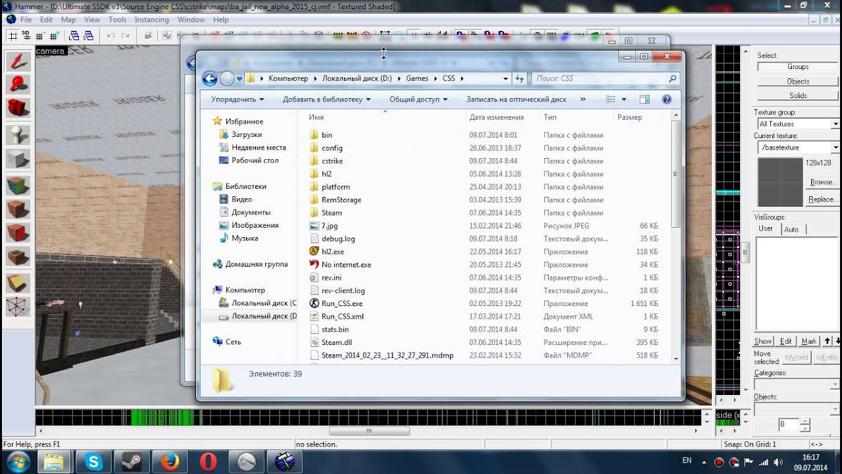842x474 pixels.
Task: Click the Explorer refresh icon
Action: point(520,78)
